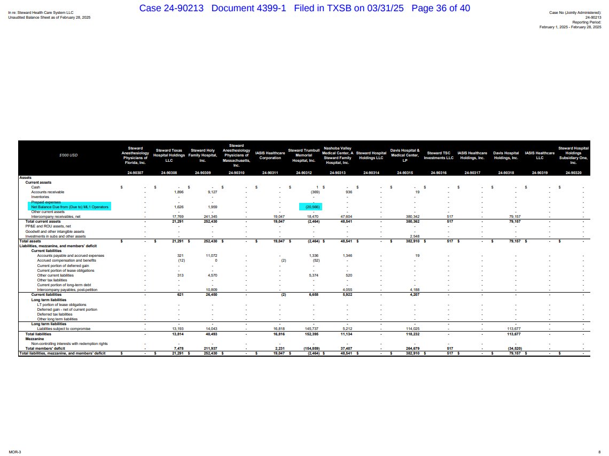Select 'In re: Steward Health Care System LLC' text
This screenshot has width=609, height=456.
[41, 13]
